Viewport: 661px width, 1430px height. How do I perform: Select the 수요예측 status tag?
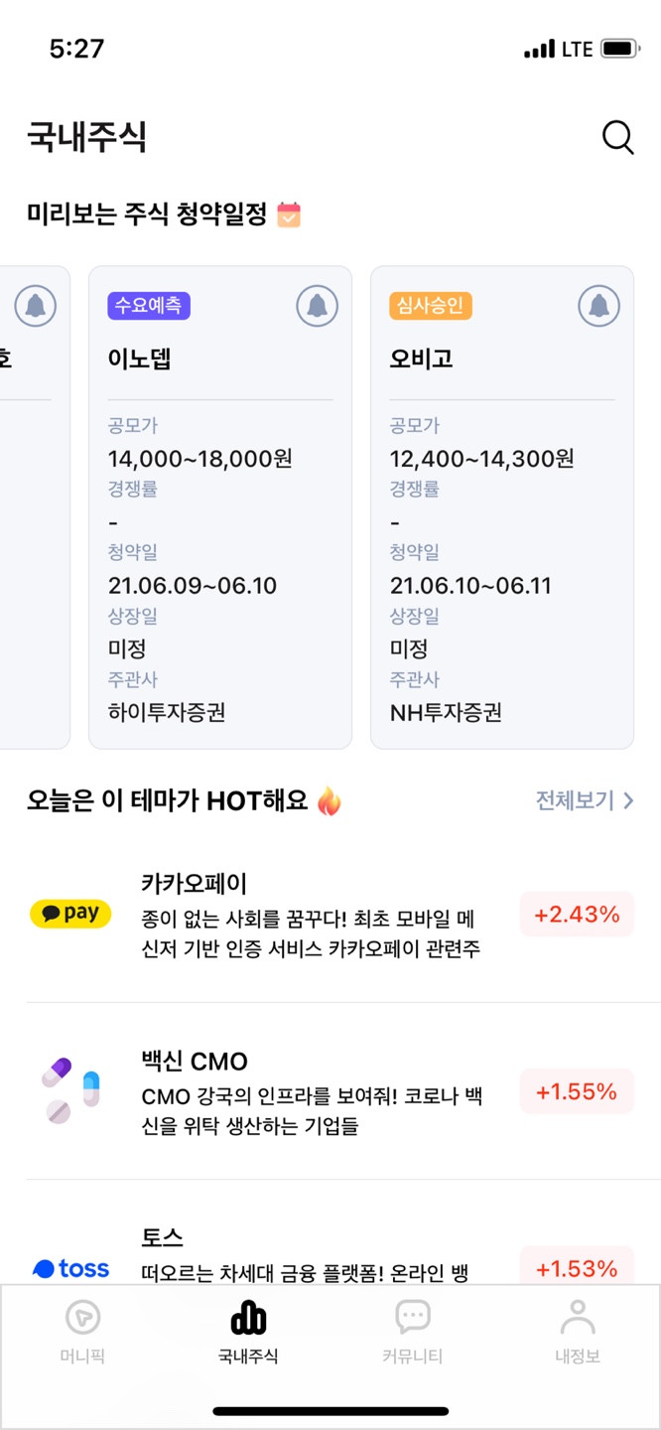tap(149, 305)
